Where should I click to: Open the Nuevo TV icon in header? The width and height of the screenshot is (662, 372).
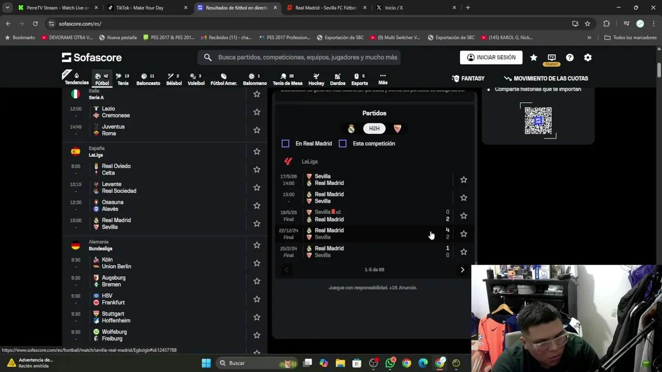(551, 59)
